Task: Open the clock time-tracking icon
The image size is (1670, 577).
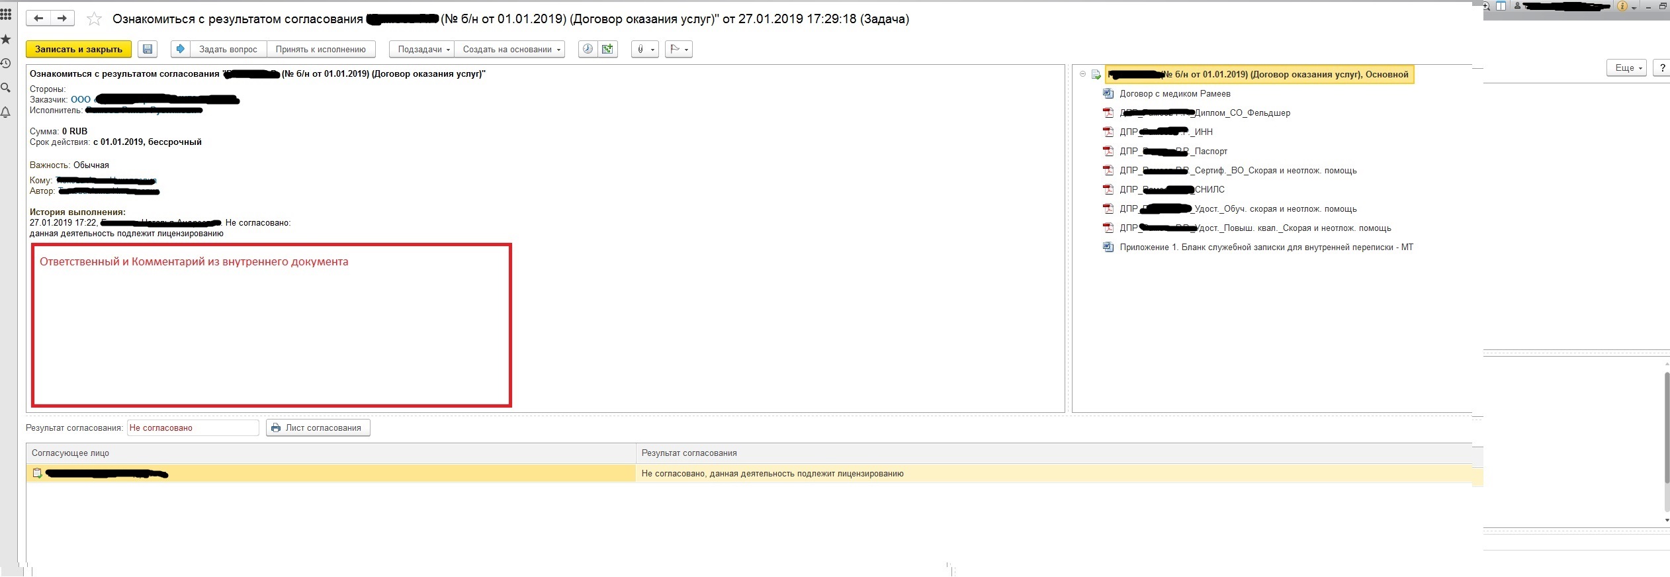Action: 588,49
